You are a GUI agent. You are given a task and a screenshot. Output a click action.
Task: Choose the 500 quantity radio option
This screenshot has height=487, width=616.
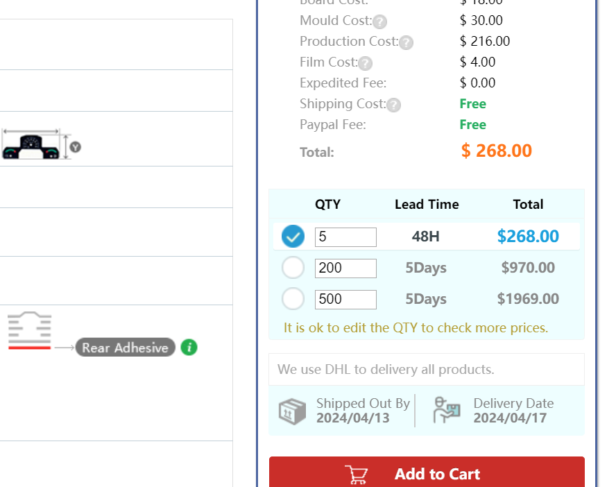coord(293,299)
